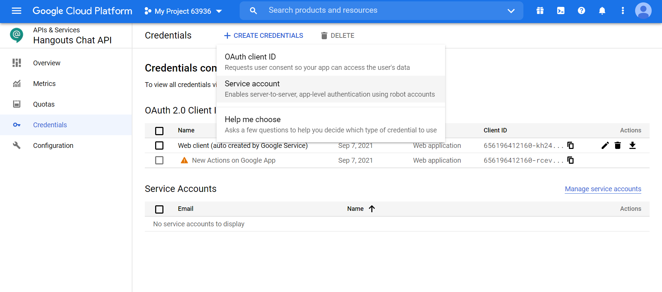Open Manage service accounts link
662x292 pixels.
[x=603, y=189]
